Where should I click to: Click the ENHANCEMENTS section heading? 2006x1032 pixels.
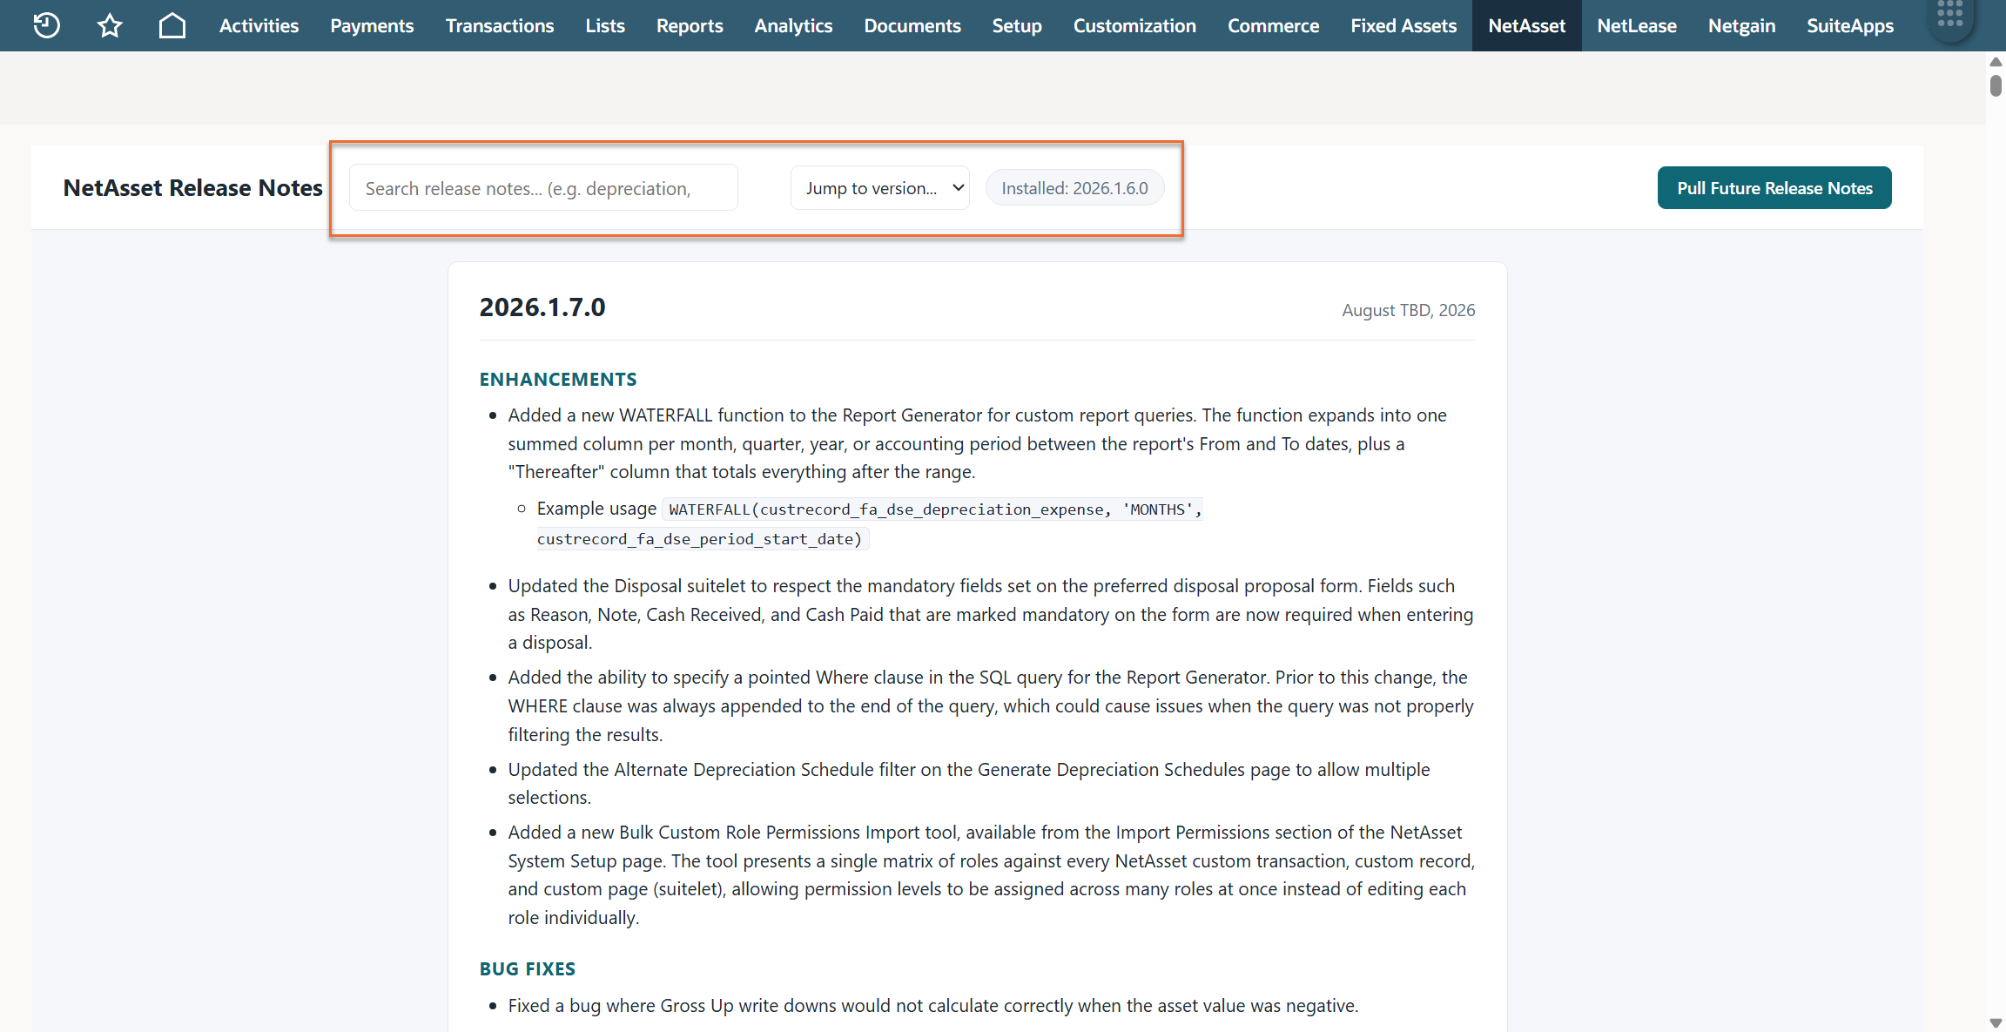(x=558, y=380)
